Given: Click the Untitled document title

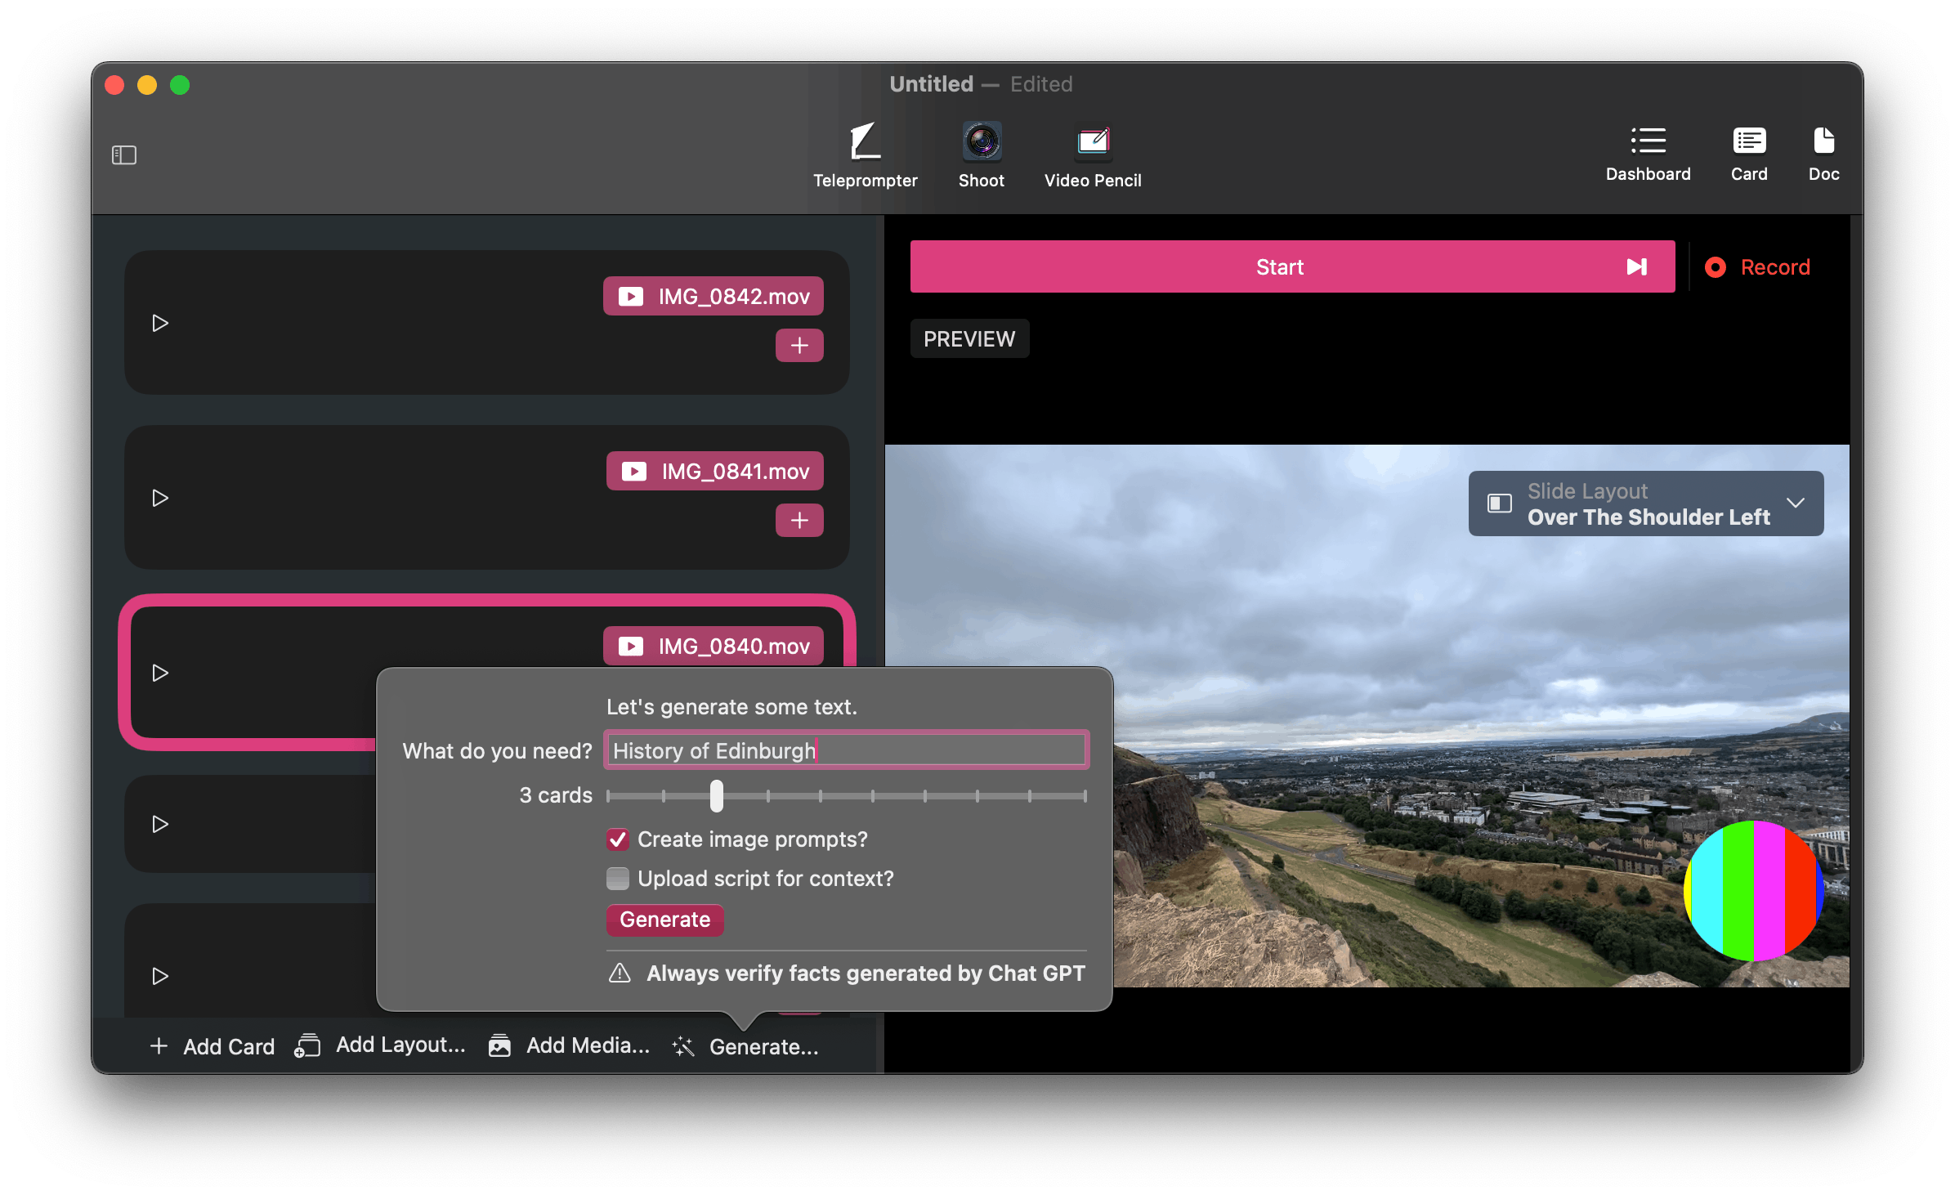Looking at the screenshot, I should point(931,84).
